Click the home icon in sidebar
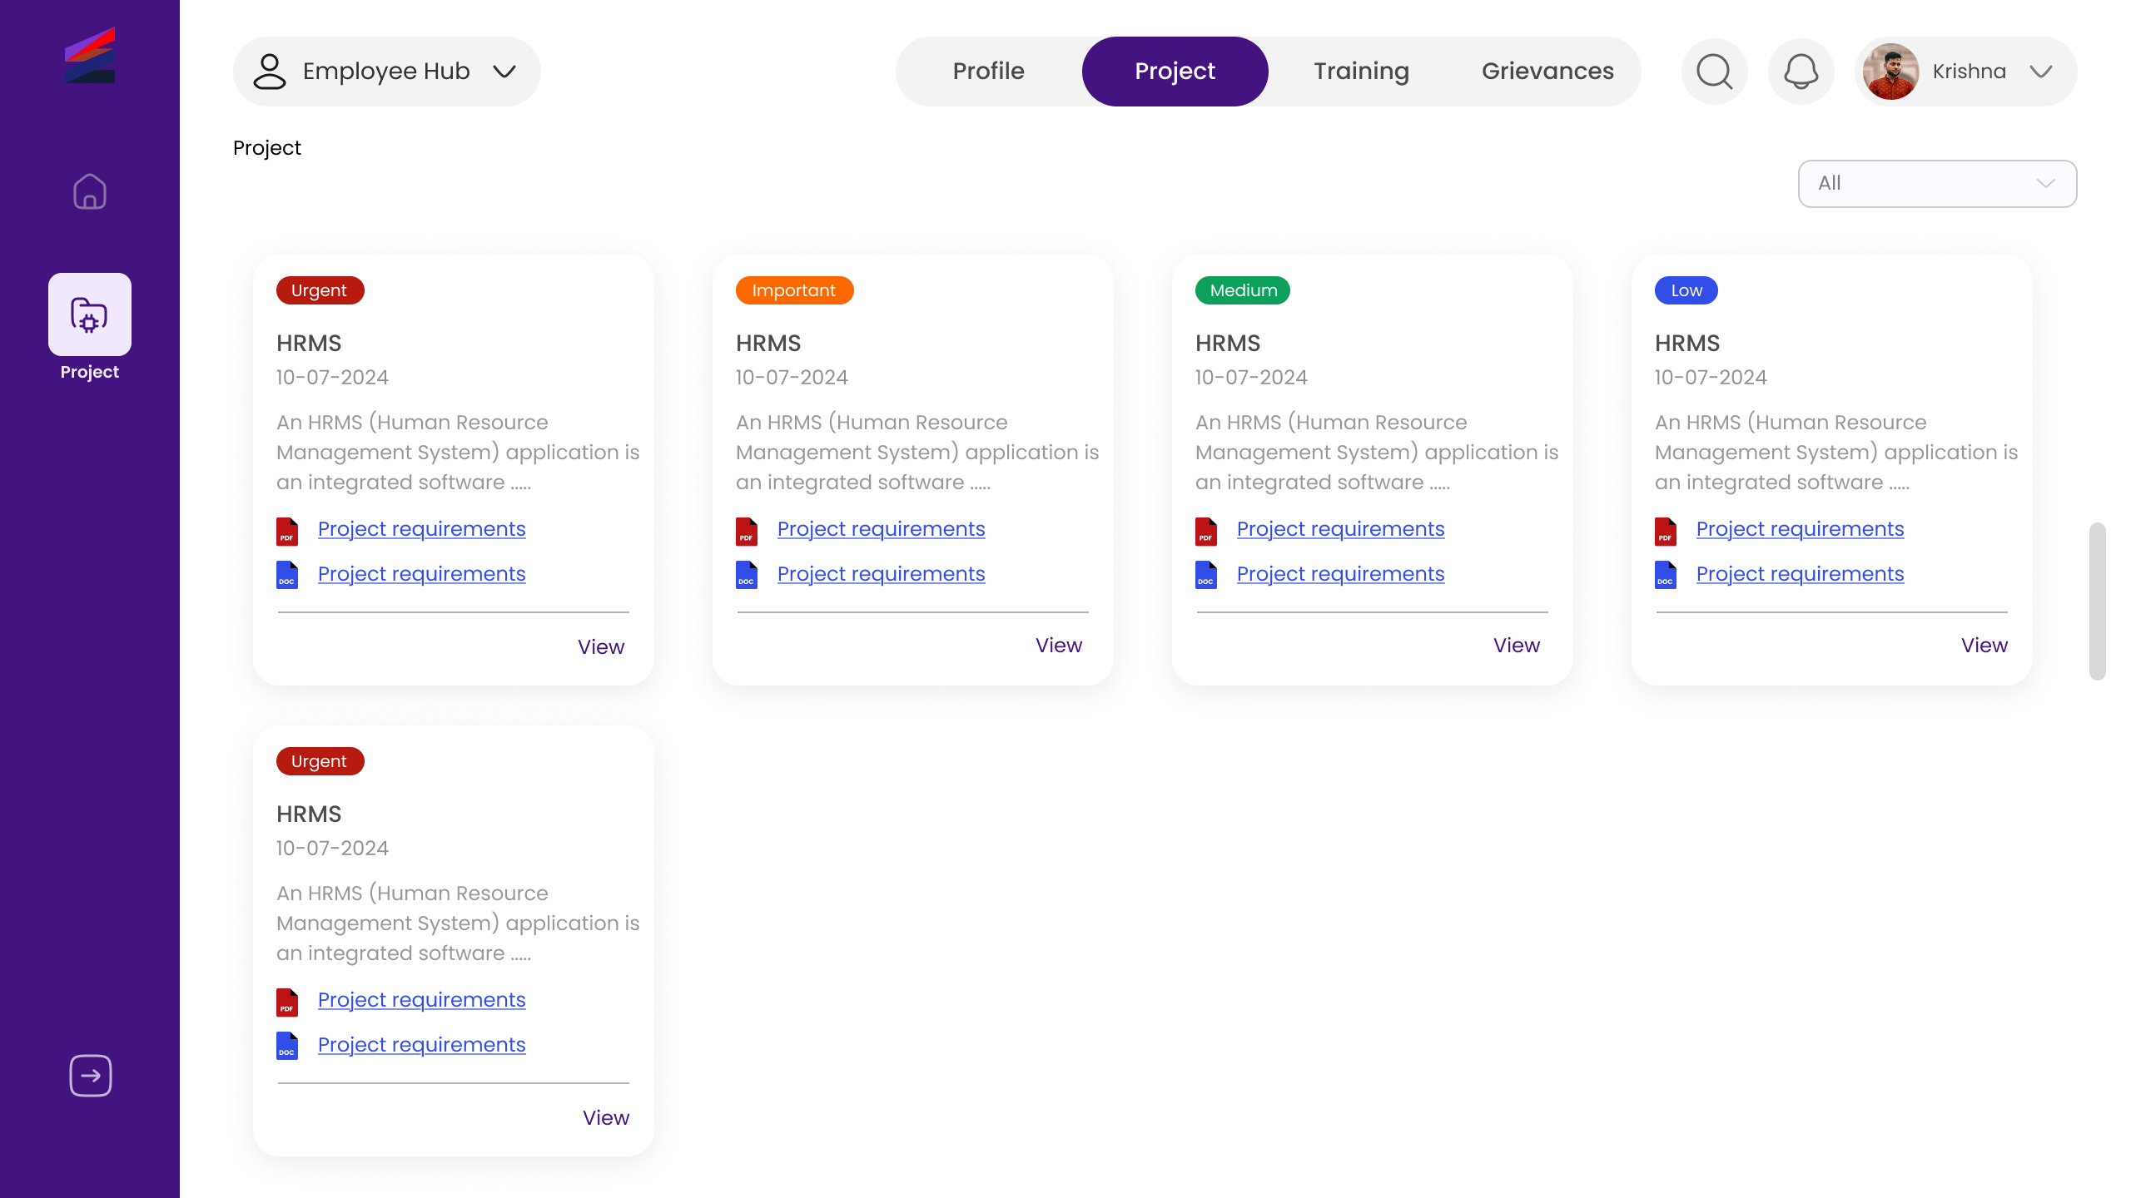Viewport: 2131px width, 1198px height. (x=90, y=191)
